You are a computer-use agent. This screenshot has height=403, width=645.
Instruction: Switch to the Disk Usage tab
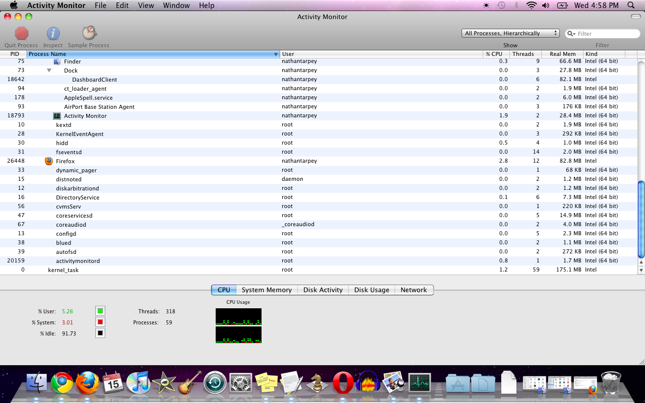point(372,290)
